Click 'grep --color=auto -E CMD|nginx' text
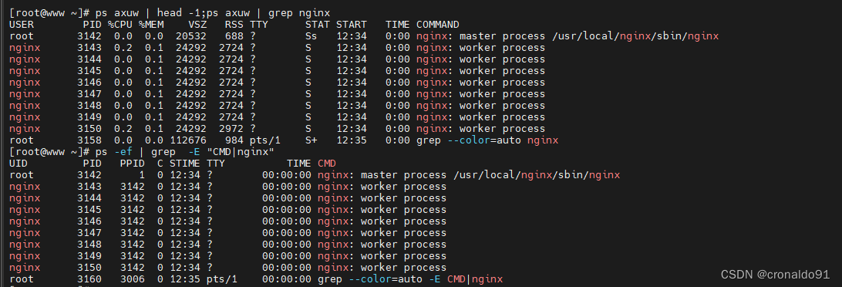The height and width of the screenshot is (287, 842). [410, 279]
